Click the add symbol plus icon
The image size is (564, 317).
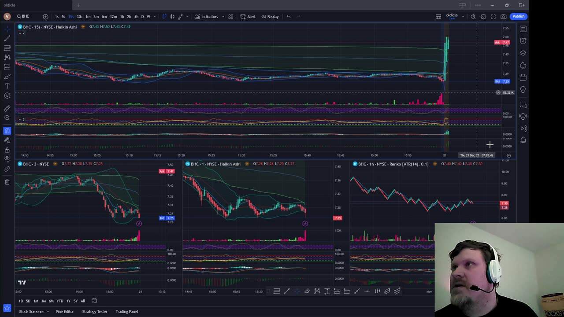pos(45,16)
